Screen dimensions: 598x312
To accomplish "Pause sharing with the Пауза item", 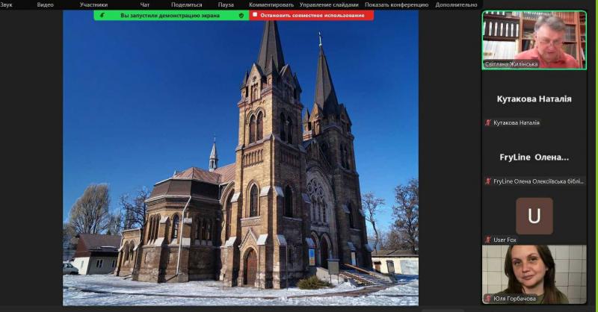I will tap(226, 5).
